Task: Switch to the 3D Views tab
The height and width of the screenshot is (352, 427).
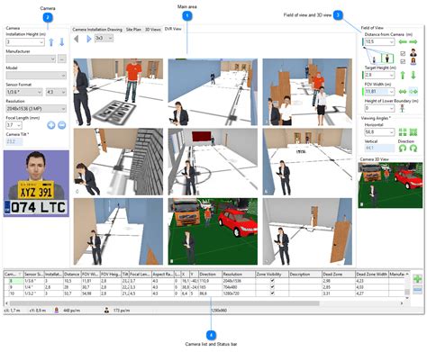Action: pyautogui.click(x=153, y=30)
